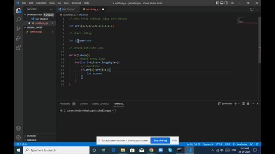Click the Windows taskbar search box

tap(56, 150)
